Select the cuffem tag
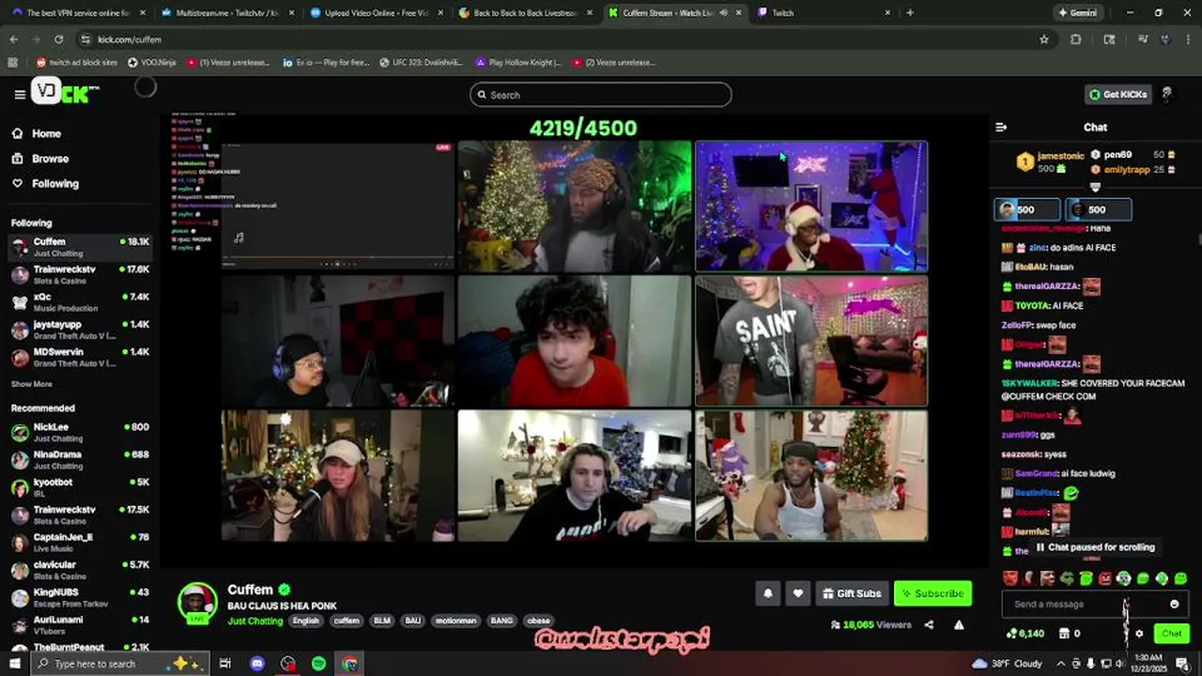Screen dimensions: 1202x676 (347, 621)
